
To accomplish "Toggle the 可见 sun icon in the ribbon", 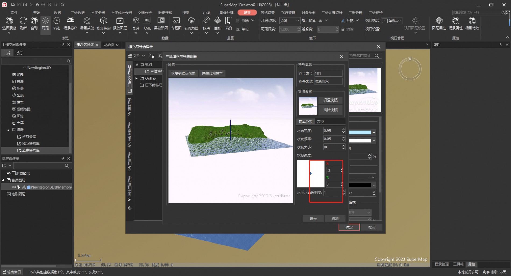I will [x=45, y=21].
